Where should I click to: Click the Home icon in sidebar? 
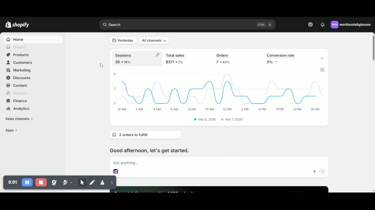tap(8, 39)
